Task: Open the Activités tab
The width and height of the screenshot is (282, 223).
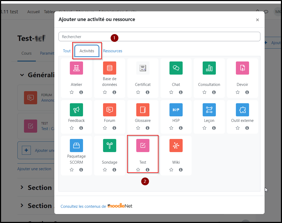Action: coord(87,51)
